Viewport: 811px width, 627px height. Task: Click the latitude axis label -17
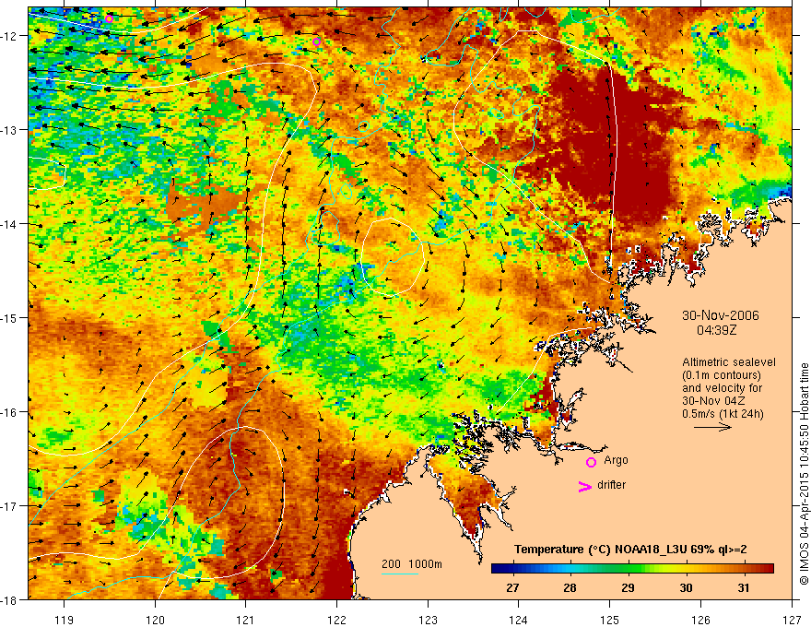pyautogui.click(x=9, y=506)
